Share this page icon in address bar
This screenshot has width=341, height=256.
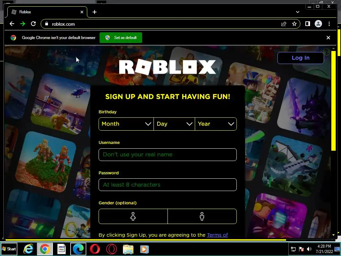coord(284,24)
